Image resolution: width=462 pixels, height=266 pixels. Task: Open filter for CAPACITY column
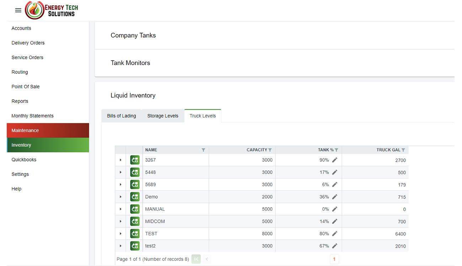click(x=270, y=150)
